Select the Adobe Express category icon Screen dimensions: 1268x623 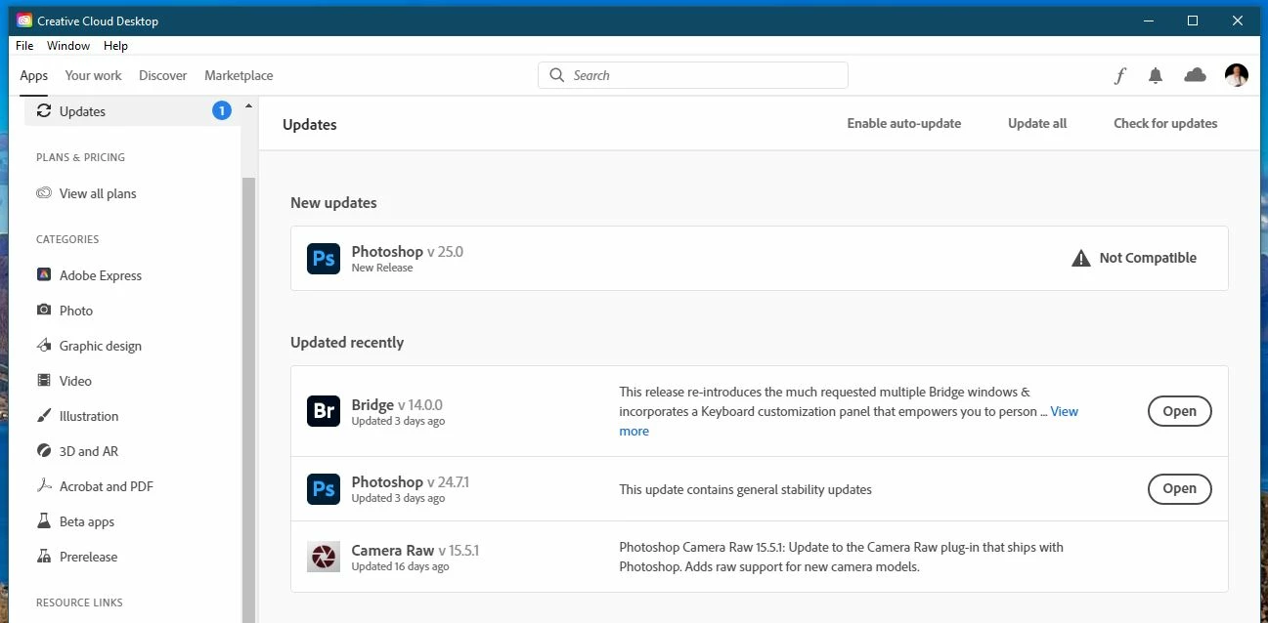tap(44, 275)
